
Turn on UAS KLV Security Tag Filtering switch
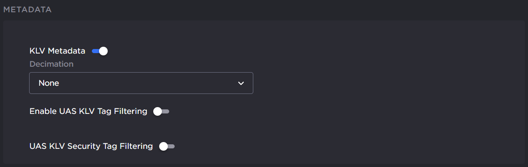pos(167,146)
